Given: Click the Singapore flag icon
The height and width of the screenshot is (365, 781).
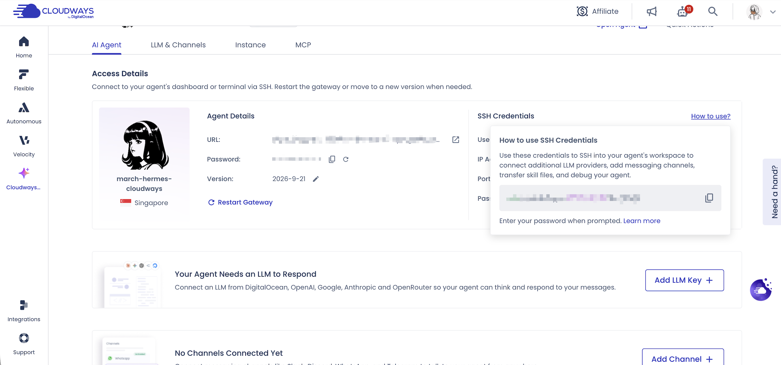Looking at the screenshot, I should tap(126, 203).
